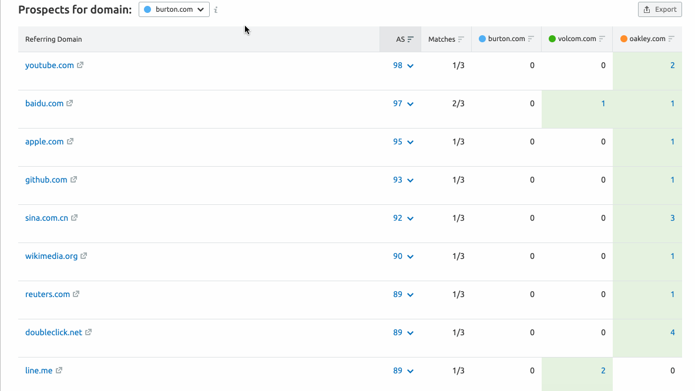Image resolution: width=695 pixels, height=391 pixels.
Task: Sort the oakley.com column
Action: (672, 39)
